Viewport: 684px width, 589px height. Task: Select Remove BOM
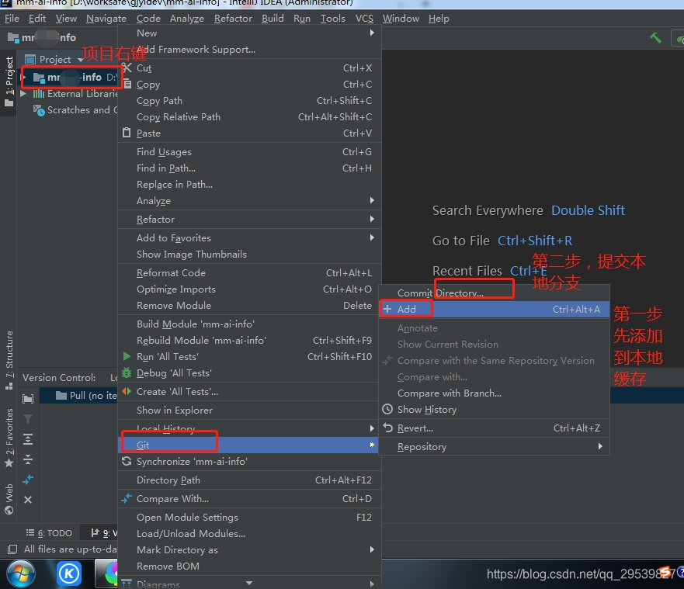pyautogui.click(x=248, y=566)
